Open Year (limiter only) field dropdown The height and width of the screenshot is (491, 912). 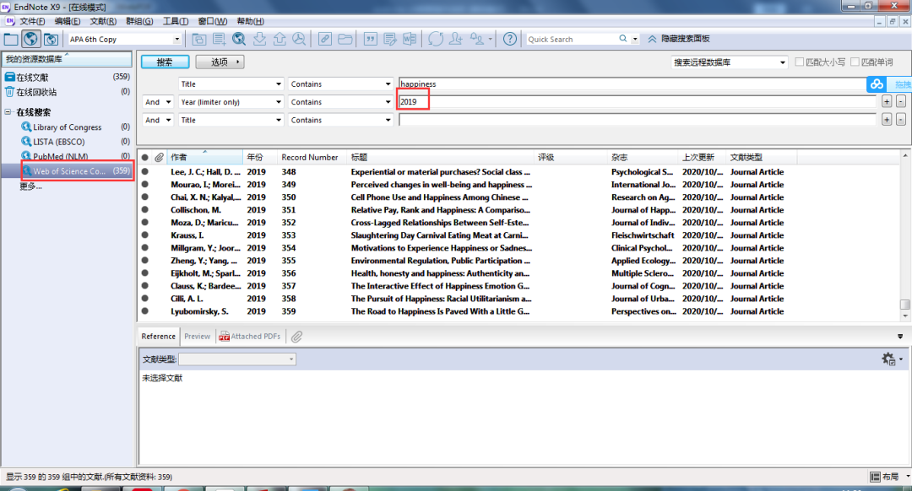278,102
